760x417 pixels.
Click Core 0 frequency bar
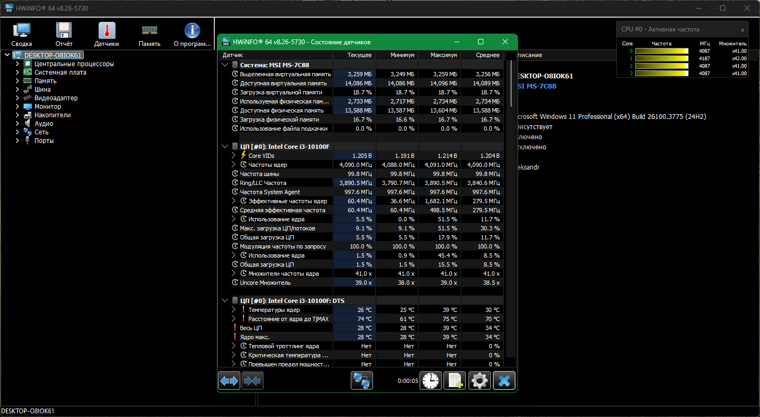pyautogui.click(x=662, y=51)
